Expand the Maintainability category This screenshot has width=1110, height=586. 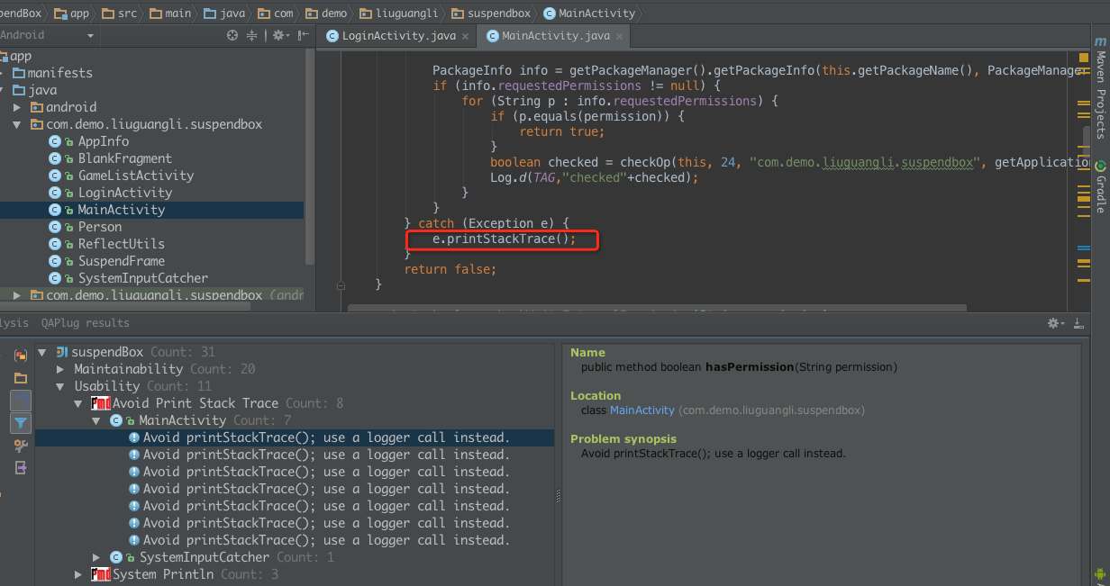tap(60, 369)
